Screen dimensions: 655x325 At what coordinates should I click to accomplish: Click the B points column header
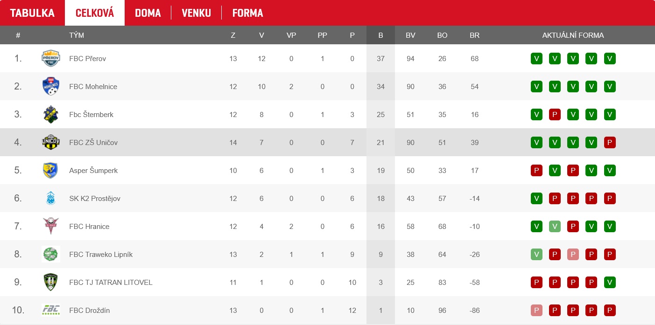click(x=380, y=35)
